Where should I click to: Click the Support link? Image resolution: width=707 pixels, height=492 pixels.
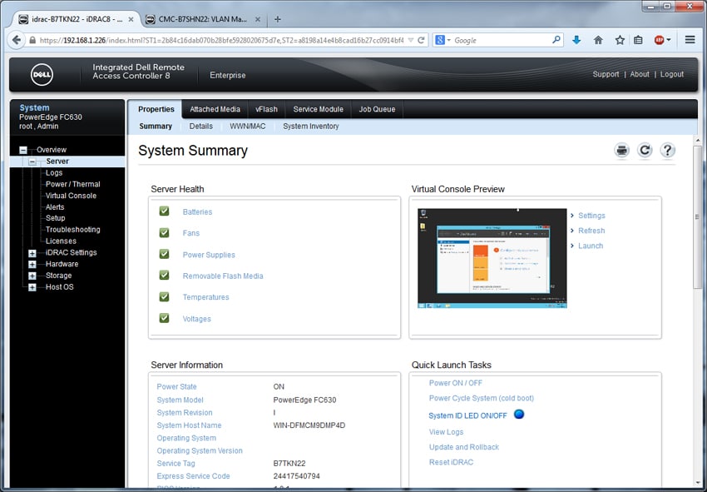[x=606, y=74]
